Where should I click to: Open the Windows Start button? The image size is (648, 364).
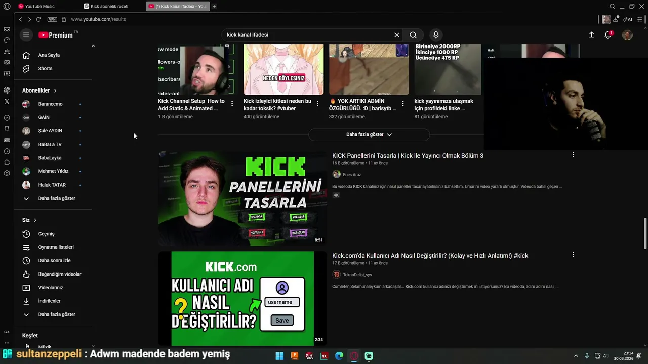pyautogui.click(x=279, y=356)
